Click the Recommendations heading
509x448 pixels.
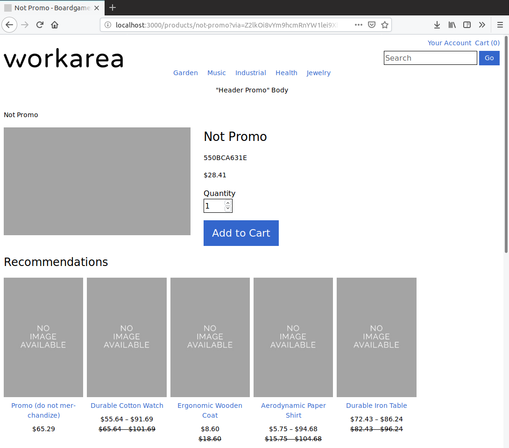pyautogui.click(x=56, y=262)
